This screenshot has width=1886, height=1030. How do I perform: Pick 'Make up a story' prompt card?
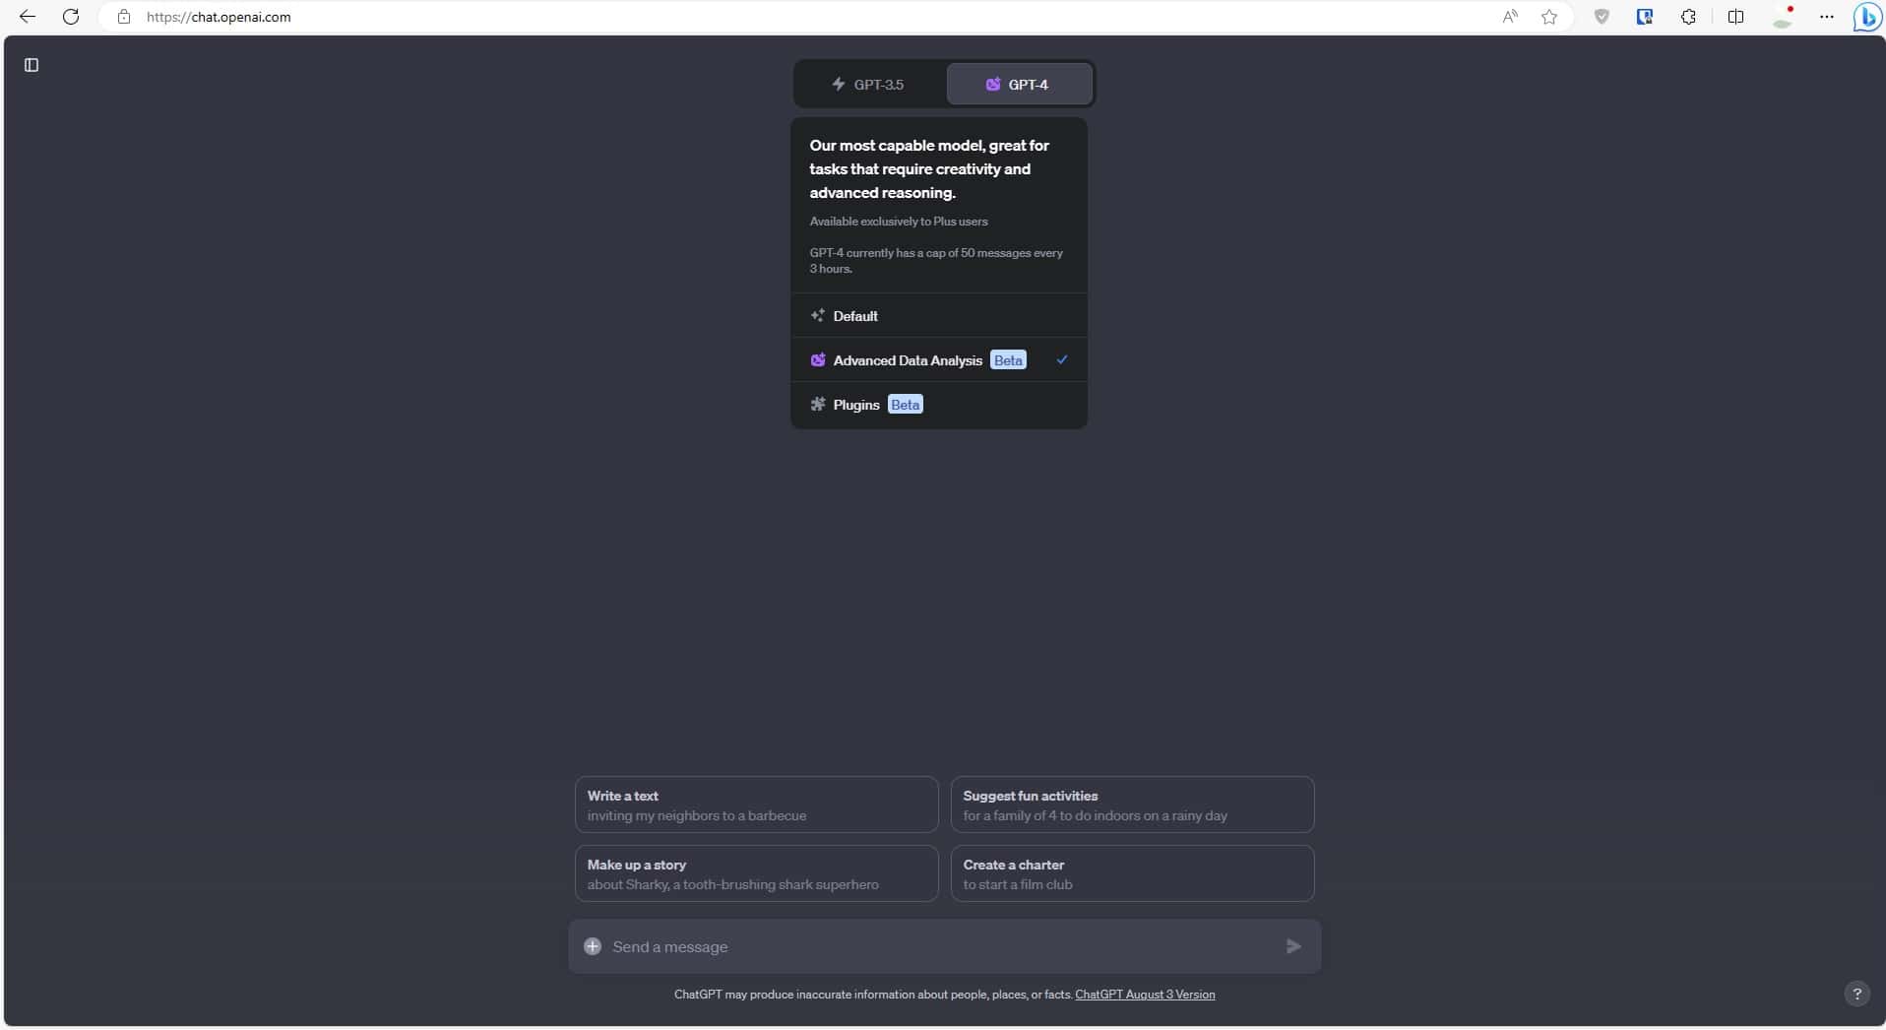click(x=756, y=873)
